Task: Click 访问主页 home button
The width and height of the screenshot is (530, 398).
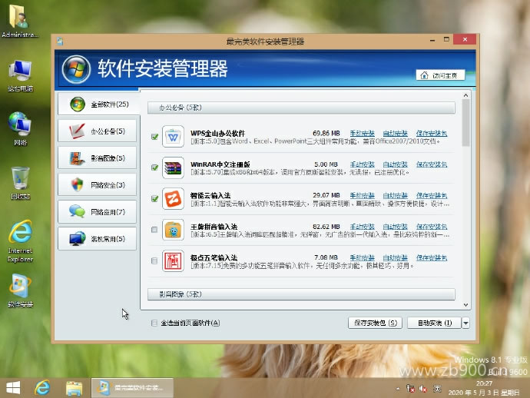Action: coord(440,75)
